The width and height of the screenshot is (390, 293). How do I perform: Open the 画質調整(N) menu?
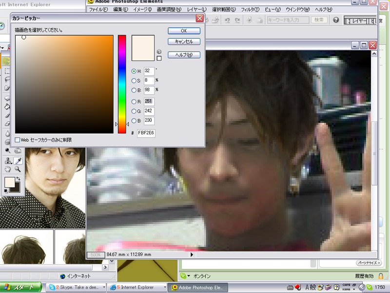169,9
